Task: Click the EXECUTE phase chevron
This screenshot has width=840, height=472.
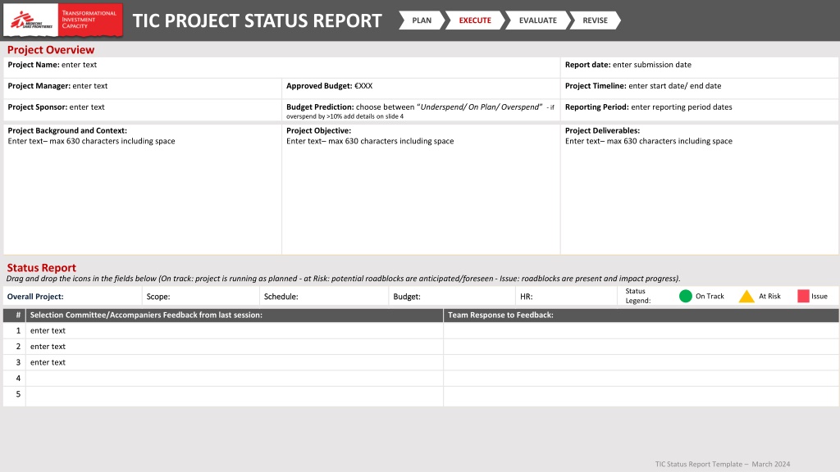Action: (x=475, y=20)
